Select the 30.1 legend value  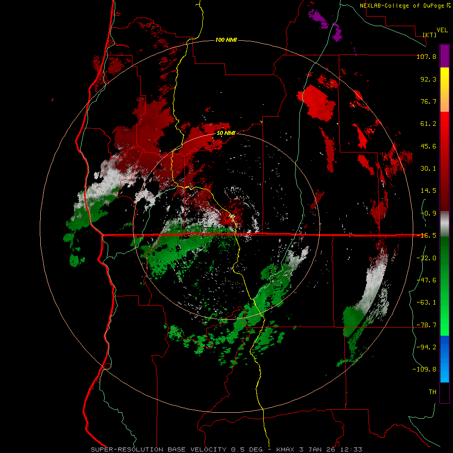click(x=428, y=169)
